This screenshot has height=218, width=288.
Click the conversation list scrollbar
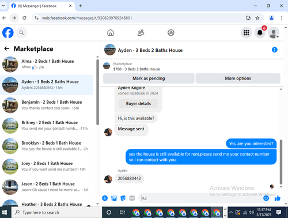click(97, 92)
